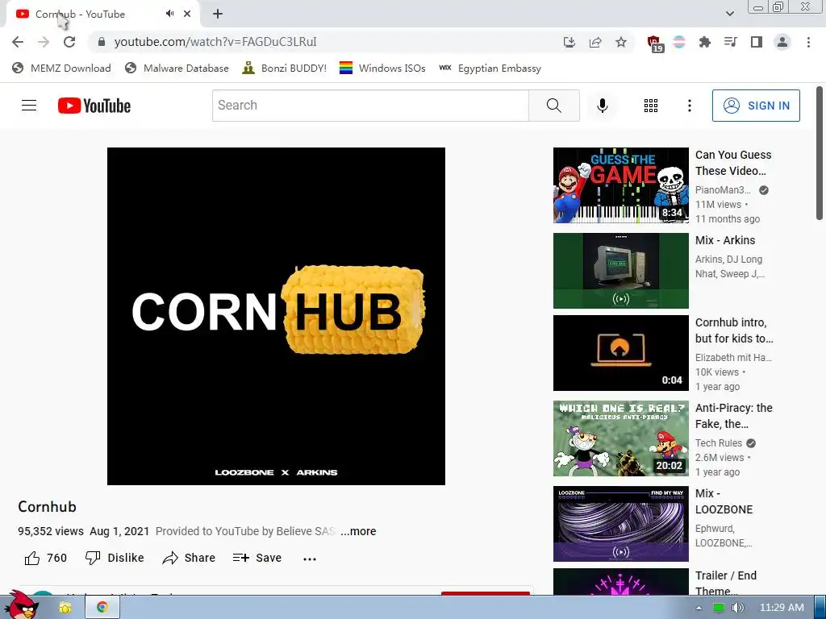Reload the YouTube page
826x619 pixels.
[69, 42]
